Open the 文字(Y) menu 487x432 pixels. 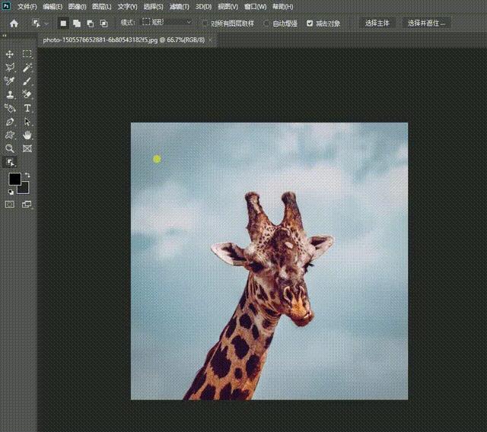click(127, 7)
